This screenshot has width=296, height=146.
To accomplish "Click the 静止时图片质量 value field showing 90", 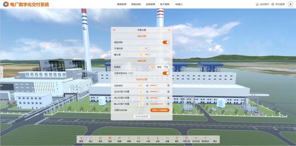I will 141,104.
